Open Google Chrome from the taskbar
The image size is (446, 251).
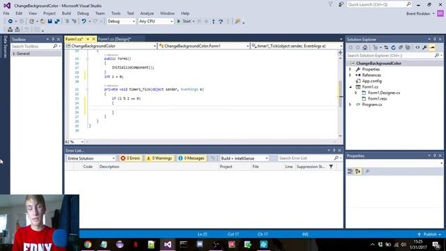click(88, 245)
